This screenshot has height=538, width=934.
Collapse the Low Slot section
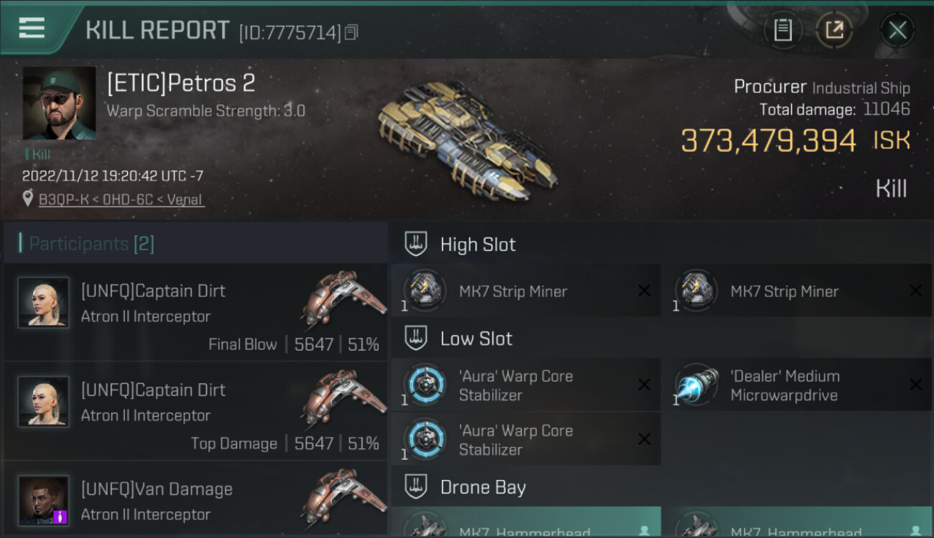point(415,339)
